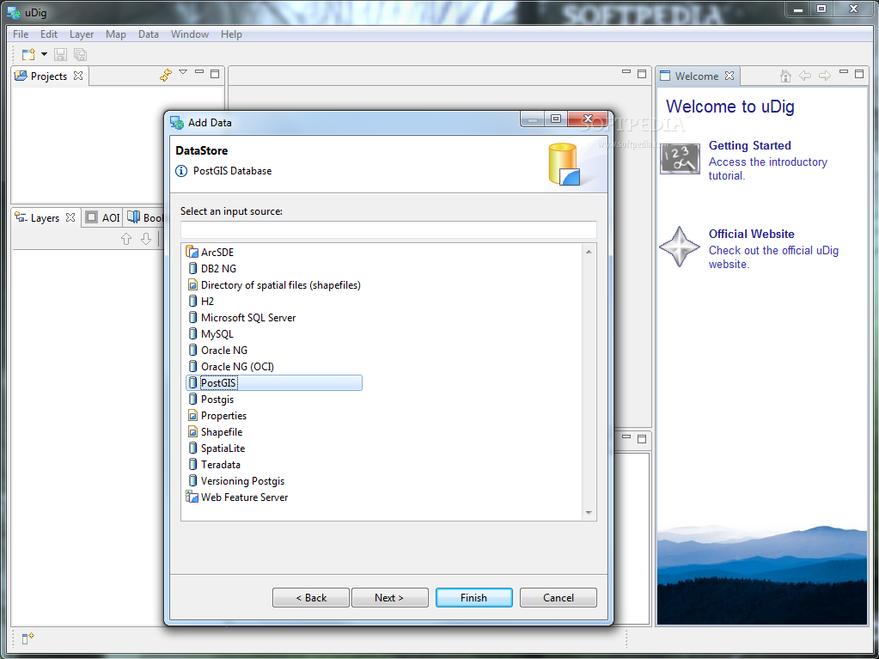The width and height of the screenshot is (879, 659).
Task: Open the Layer menu
Action: pos(82,34)
